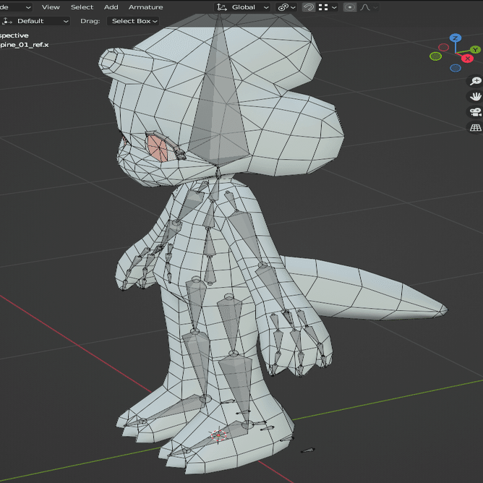Toggle the camera view icon
The image size is (483, 483).
tap(475, 112)
